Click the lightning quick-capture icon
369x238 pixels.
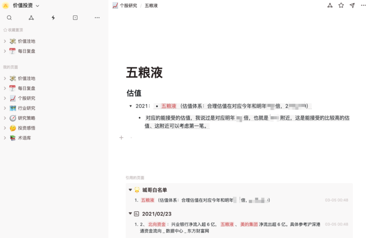tap(53, 18)
